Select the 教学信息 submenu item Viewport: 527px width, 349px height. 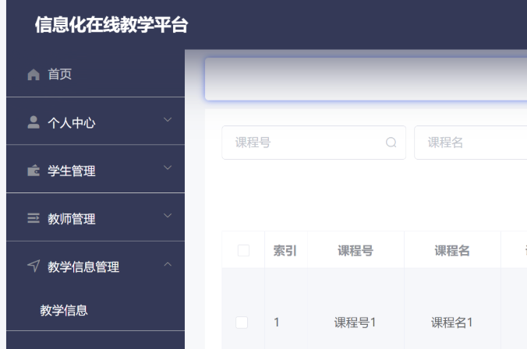point(64,310)
